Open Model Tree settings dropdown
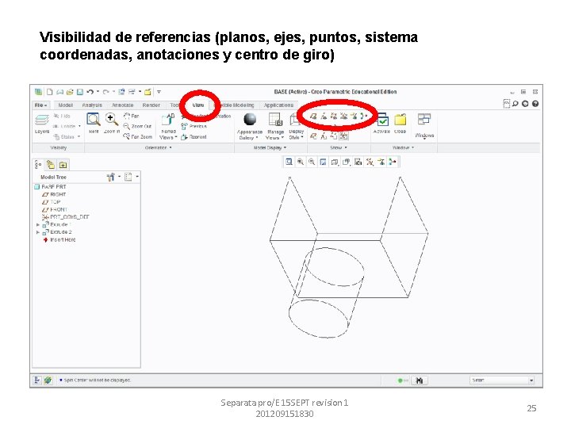Image resolution: width=571 pixels, height=428 pixels. pyautogui.click(x=113, y=178)
